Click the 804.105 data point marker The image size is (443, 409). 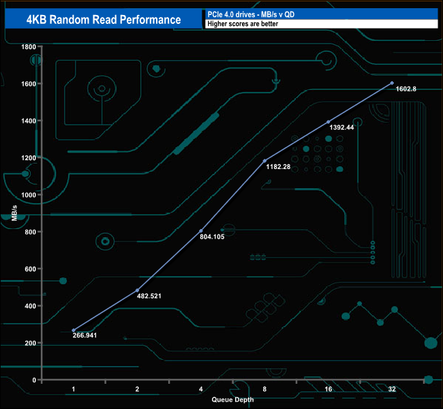(201, 231)
